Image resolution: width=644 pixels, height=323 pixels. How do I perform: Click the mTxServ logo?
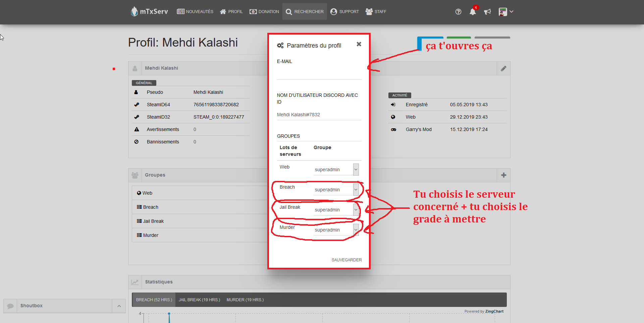(149, 11)
